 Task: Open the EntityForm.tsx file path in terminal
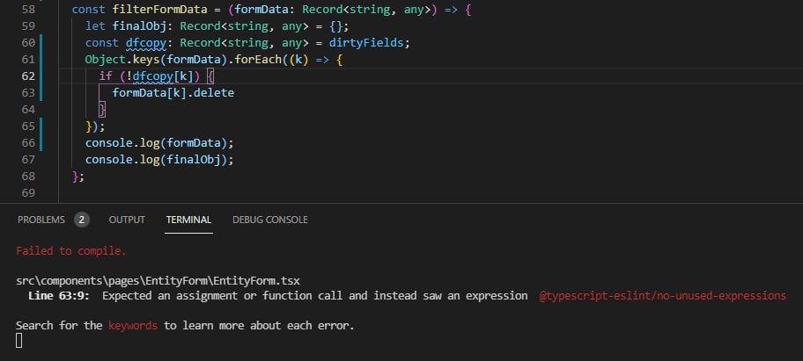click(158, 281)
